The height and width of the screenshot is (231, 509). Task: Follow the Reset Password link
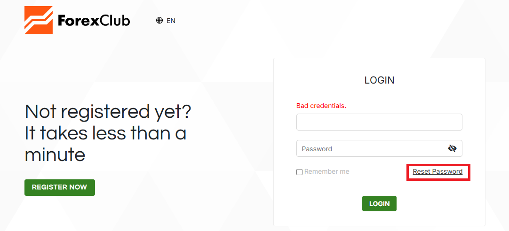pyautogui.click(x=437, y=172)
